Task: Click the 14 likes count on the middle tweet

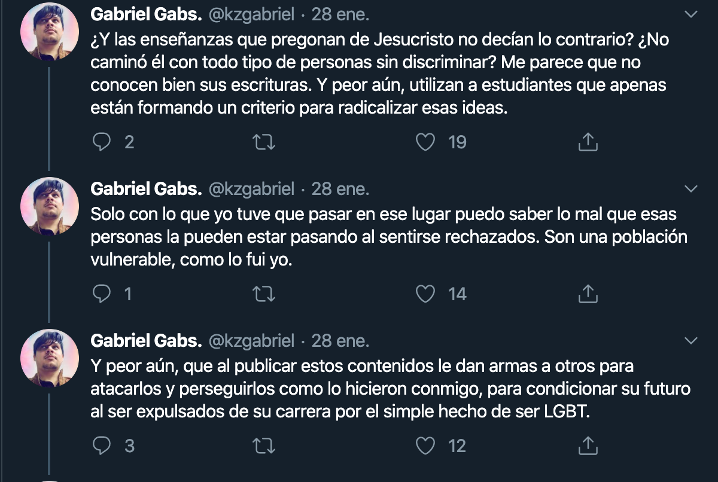Action: point(458,294)
